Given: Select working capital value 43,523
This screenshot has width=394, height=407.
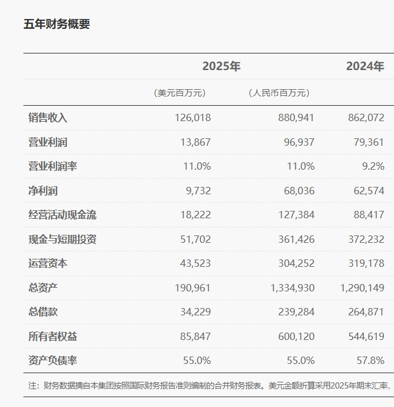Looking at the screenshot, I should pos(195,263).
